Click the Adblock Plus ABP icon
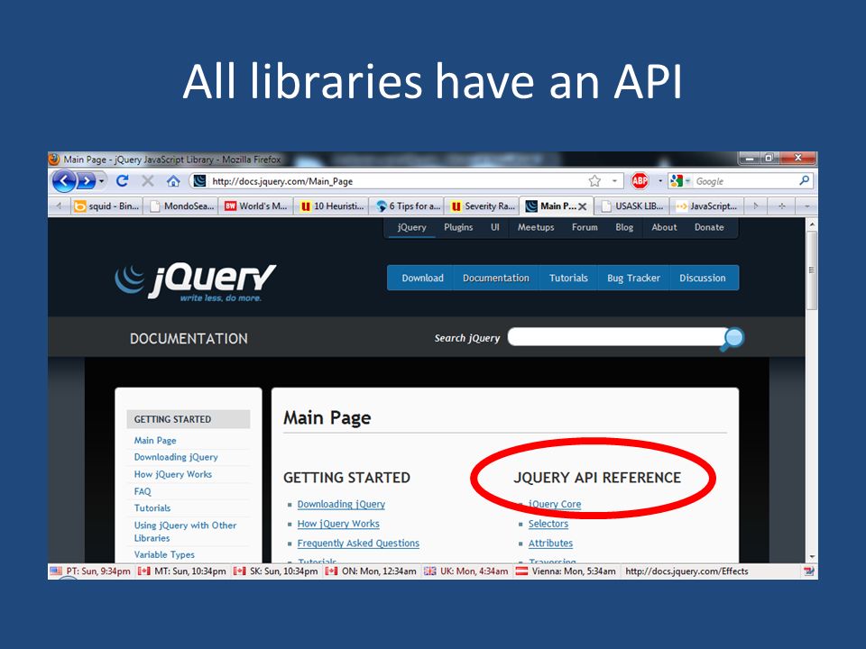Screen dimensions: 866x649 click(640, 180)
